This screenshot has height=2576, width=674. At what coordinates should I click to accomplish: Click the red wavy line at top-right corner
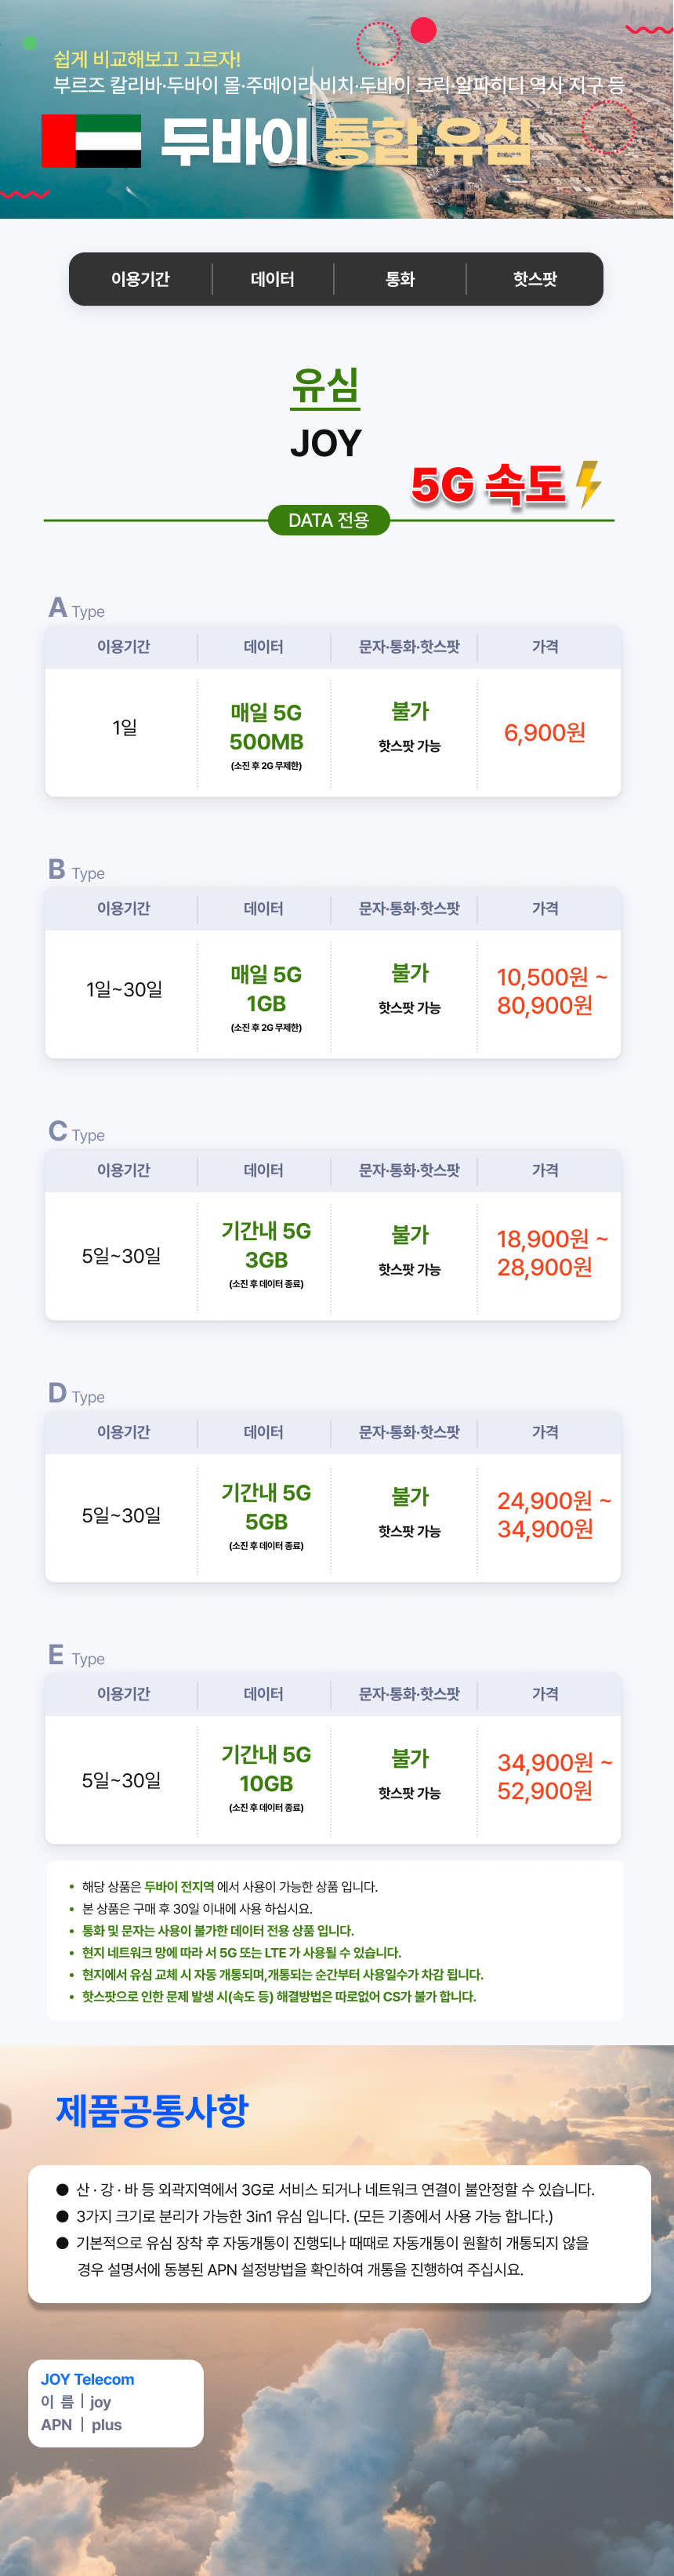(x=648, y=29)
